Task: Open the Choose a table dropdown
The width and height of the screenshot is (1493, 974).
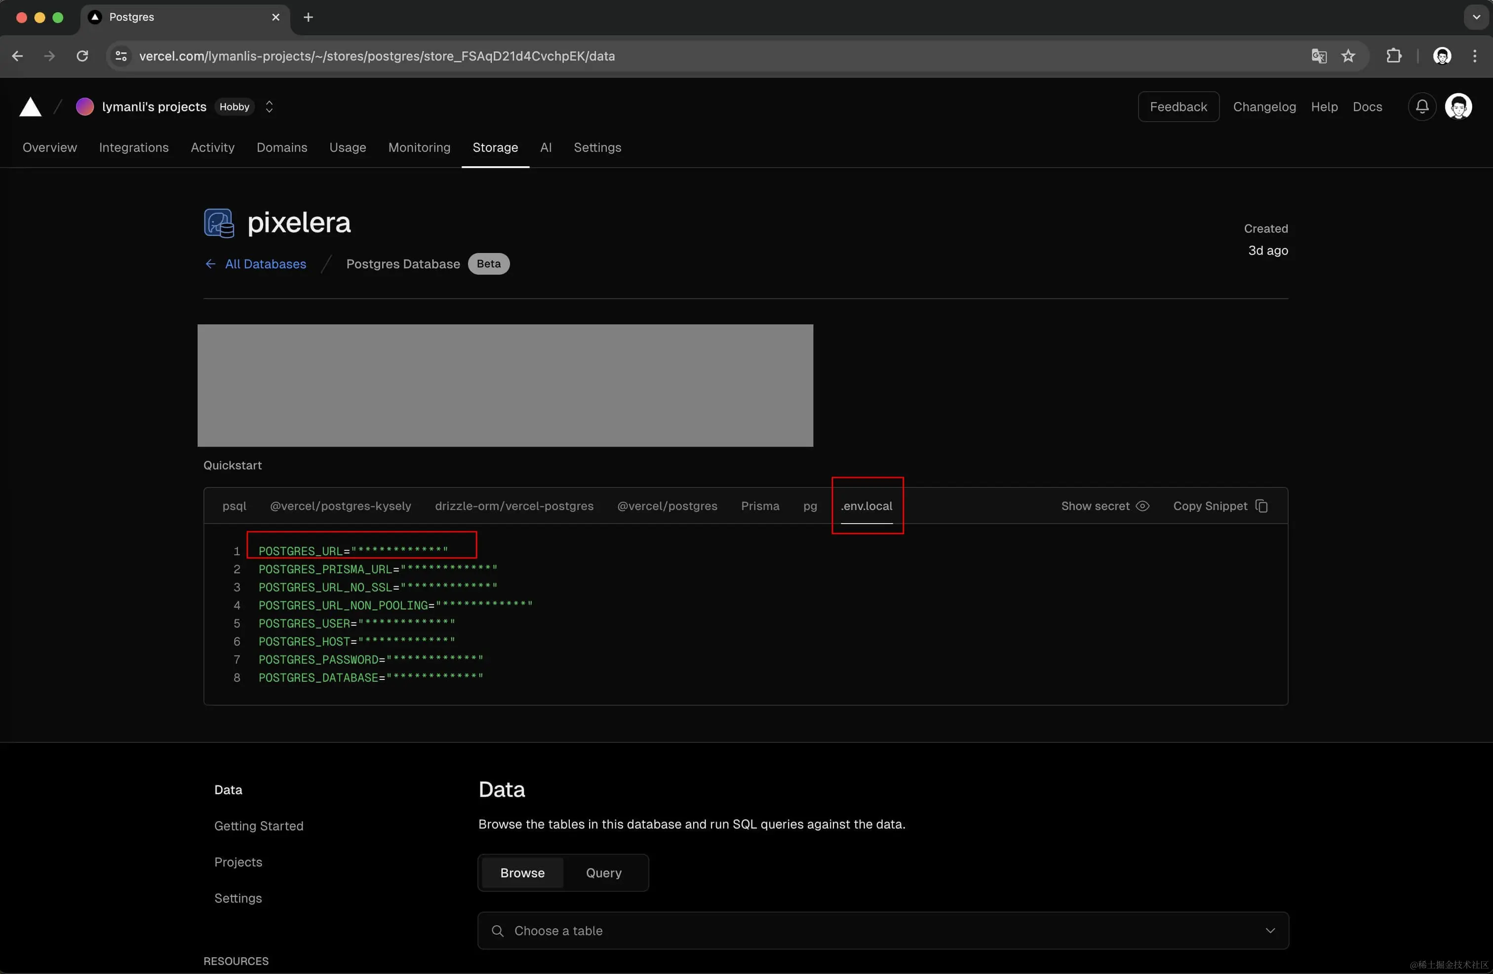Action: (x=883, y=931)
